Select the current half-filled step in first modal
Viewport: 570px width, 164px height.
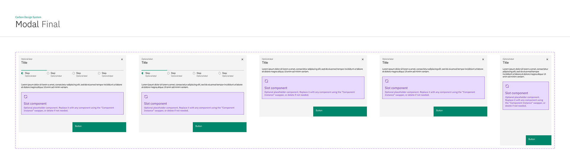[x=22, y=73]
